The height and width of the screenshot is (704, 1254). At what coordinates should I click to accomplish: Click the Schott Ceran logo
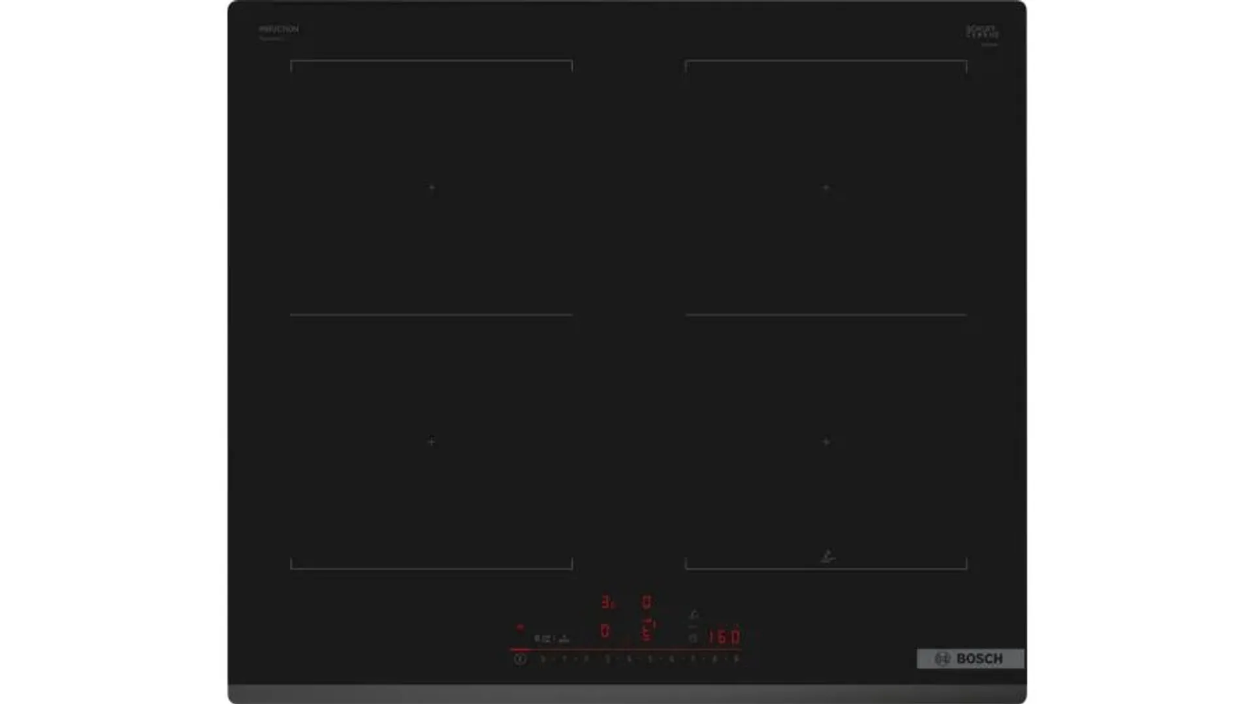pos(982,33)
